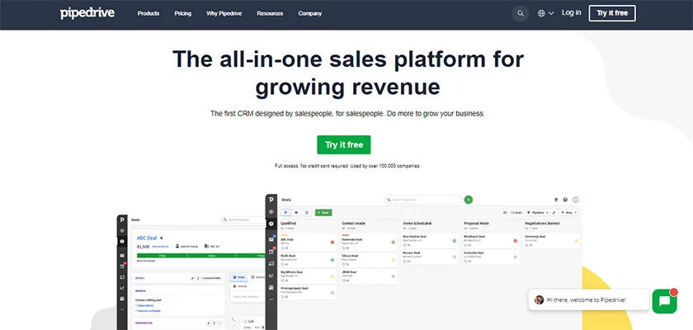This screenshot has width=693, height=330.
Task: Switch to the Notes tab in ABC Deal
Action: [239, 277]
